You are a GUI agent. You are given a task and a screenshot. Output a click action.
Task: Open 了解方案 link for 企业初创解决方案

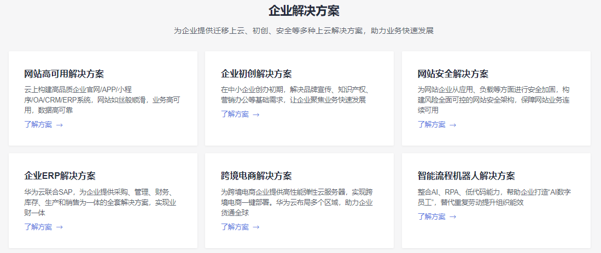pos(235,115)
